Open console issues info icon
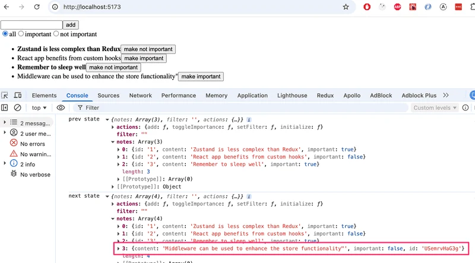 465,107
